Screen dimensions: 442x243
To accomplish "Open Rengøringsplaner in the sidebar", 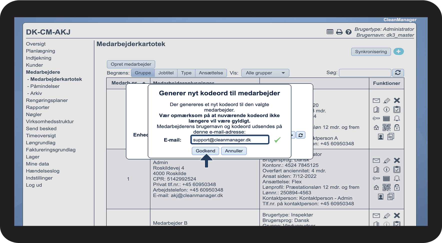I will 47,100.
